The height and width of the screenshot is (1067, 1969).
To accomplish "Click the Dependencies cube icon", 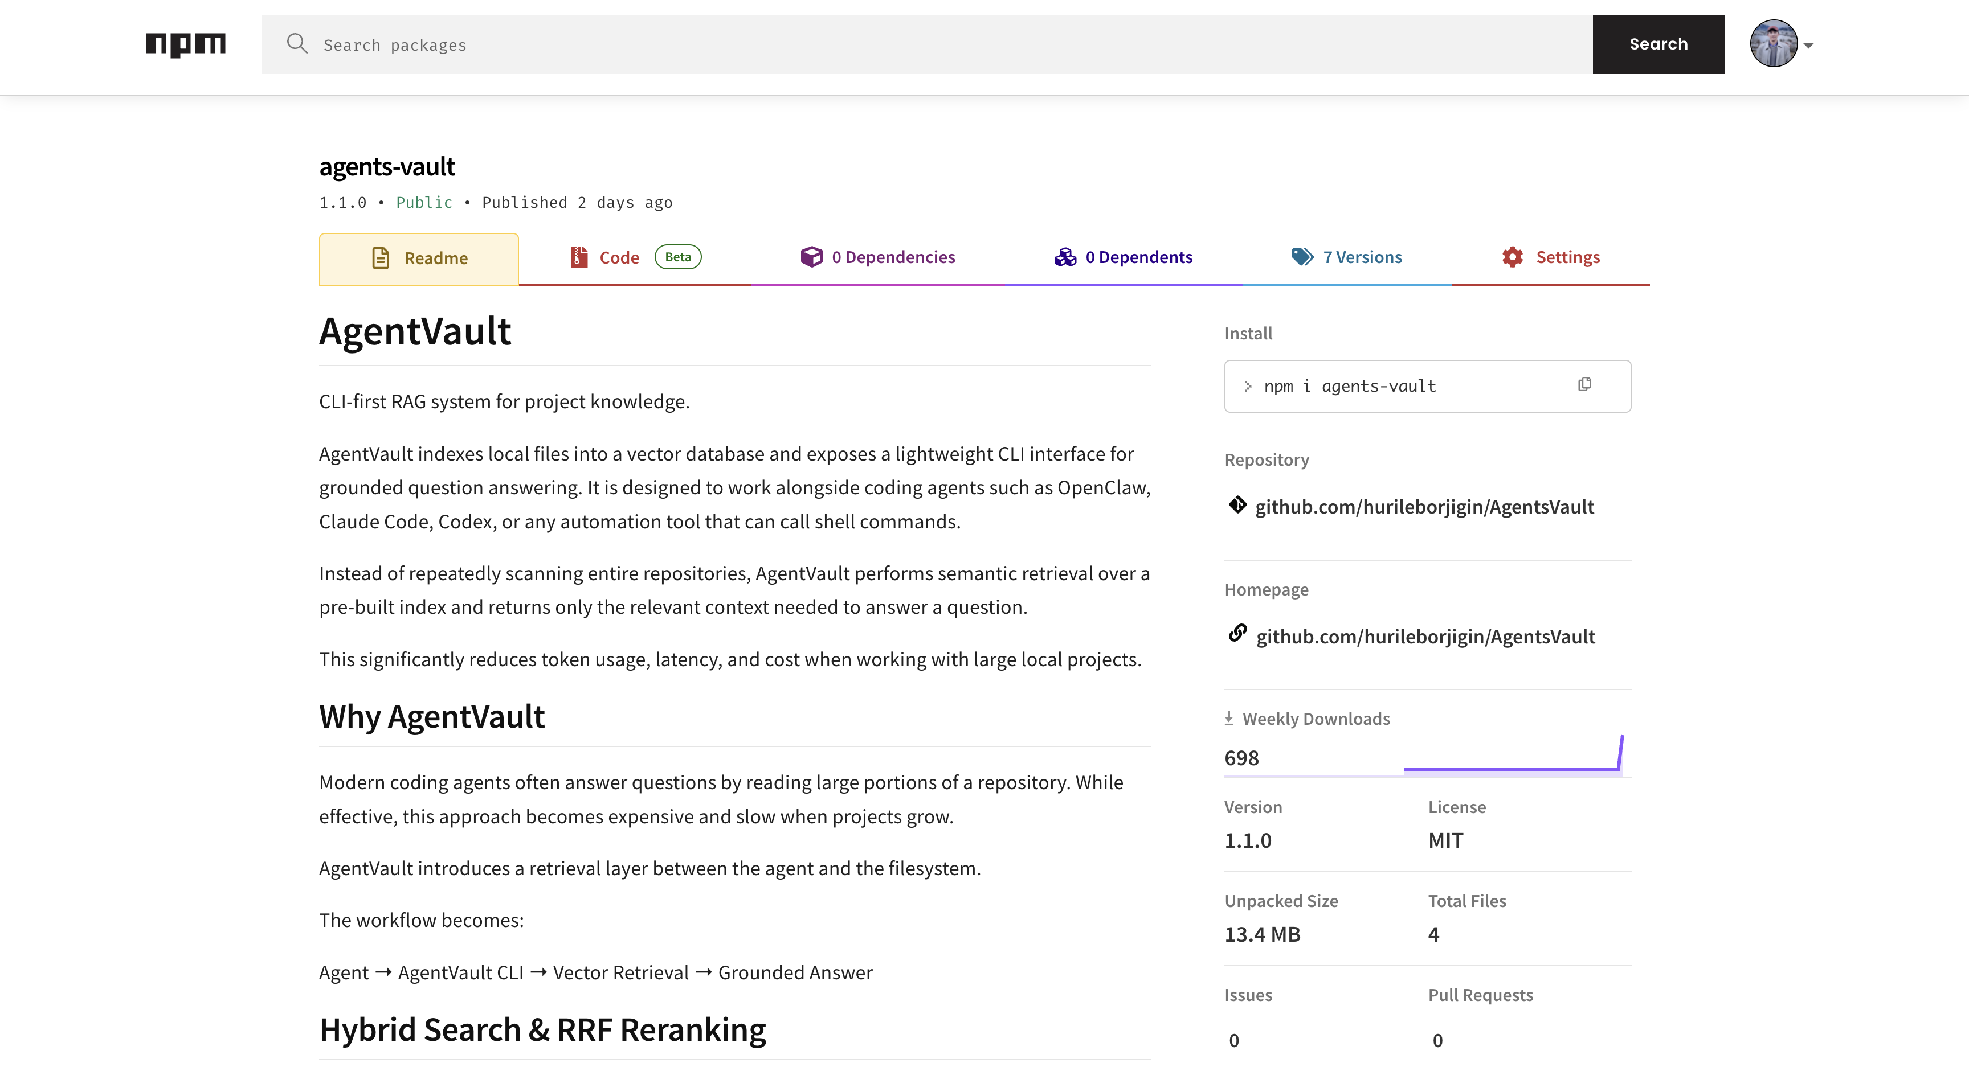I will pos(811,257).
